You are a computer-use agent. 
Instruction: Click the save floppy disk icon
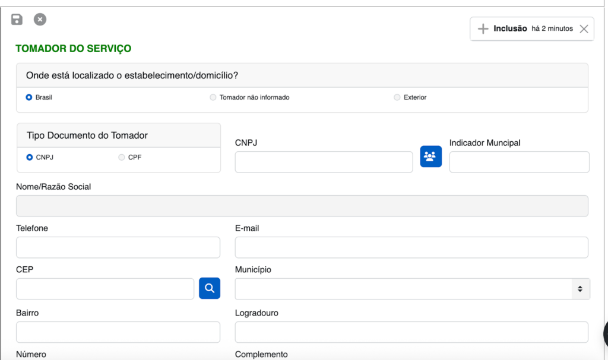point(17,20)
